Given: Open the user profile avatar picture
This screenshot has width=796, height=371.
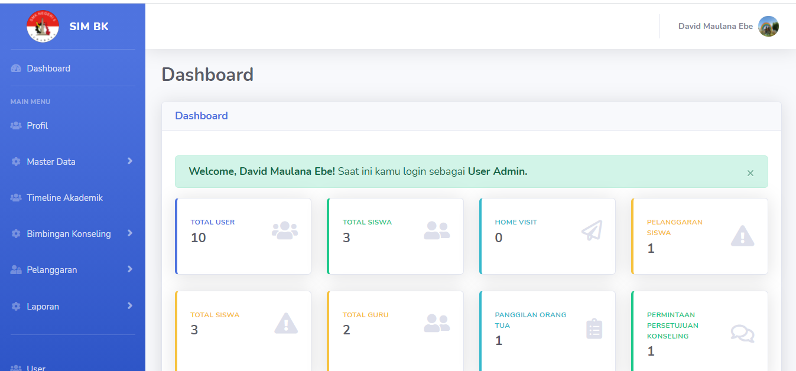Looking at the screenshot, I should tap(768, 26).
